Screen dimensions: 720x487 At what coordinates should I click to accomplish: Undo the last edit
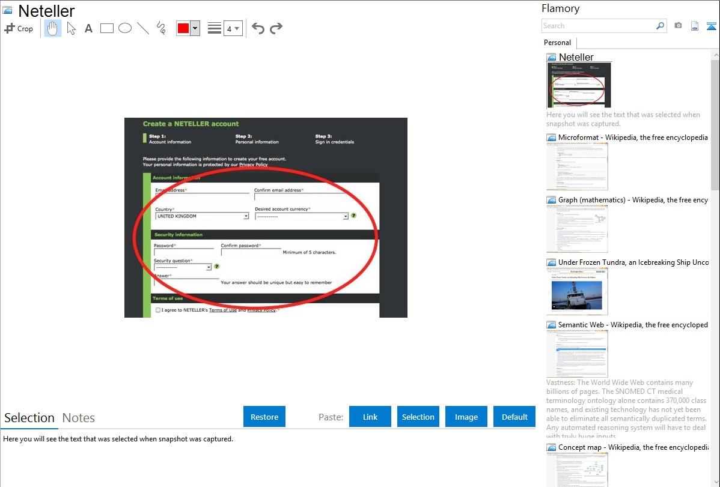[258, 28]
